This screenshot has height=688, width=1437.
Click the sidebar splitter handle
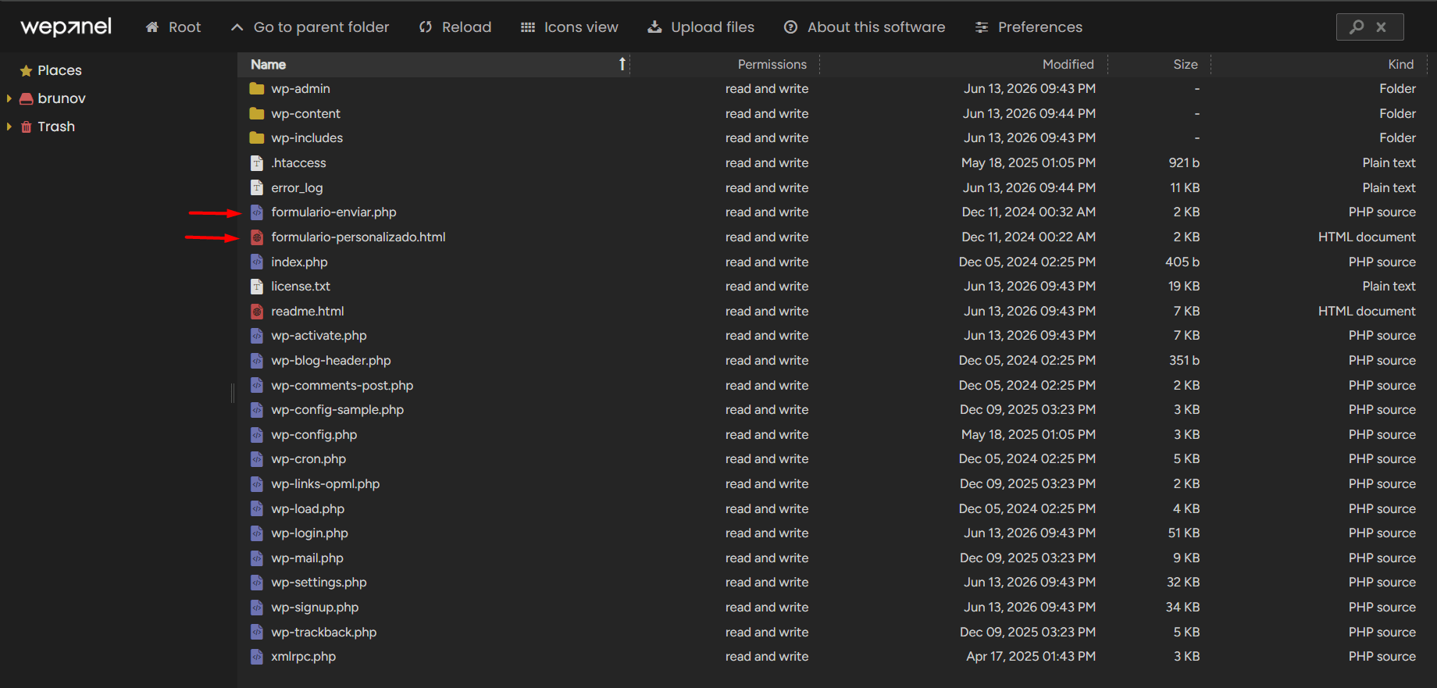pyautogui.click(x=233, y=393)
